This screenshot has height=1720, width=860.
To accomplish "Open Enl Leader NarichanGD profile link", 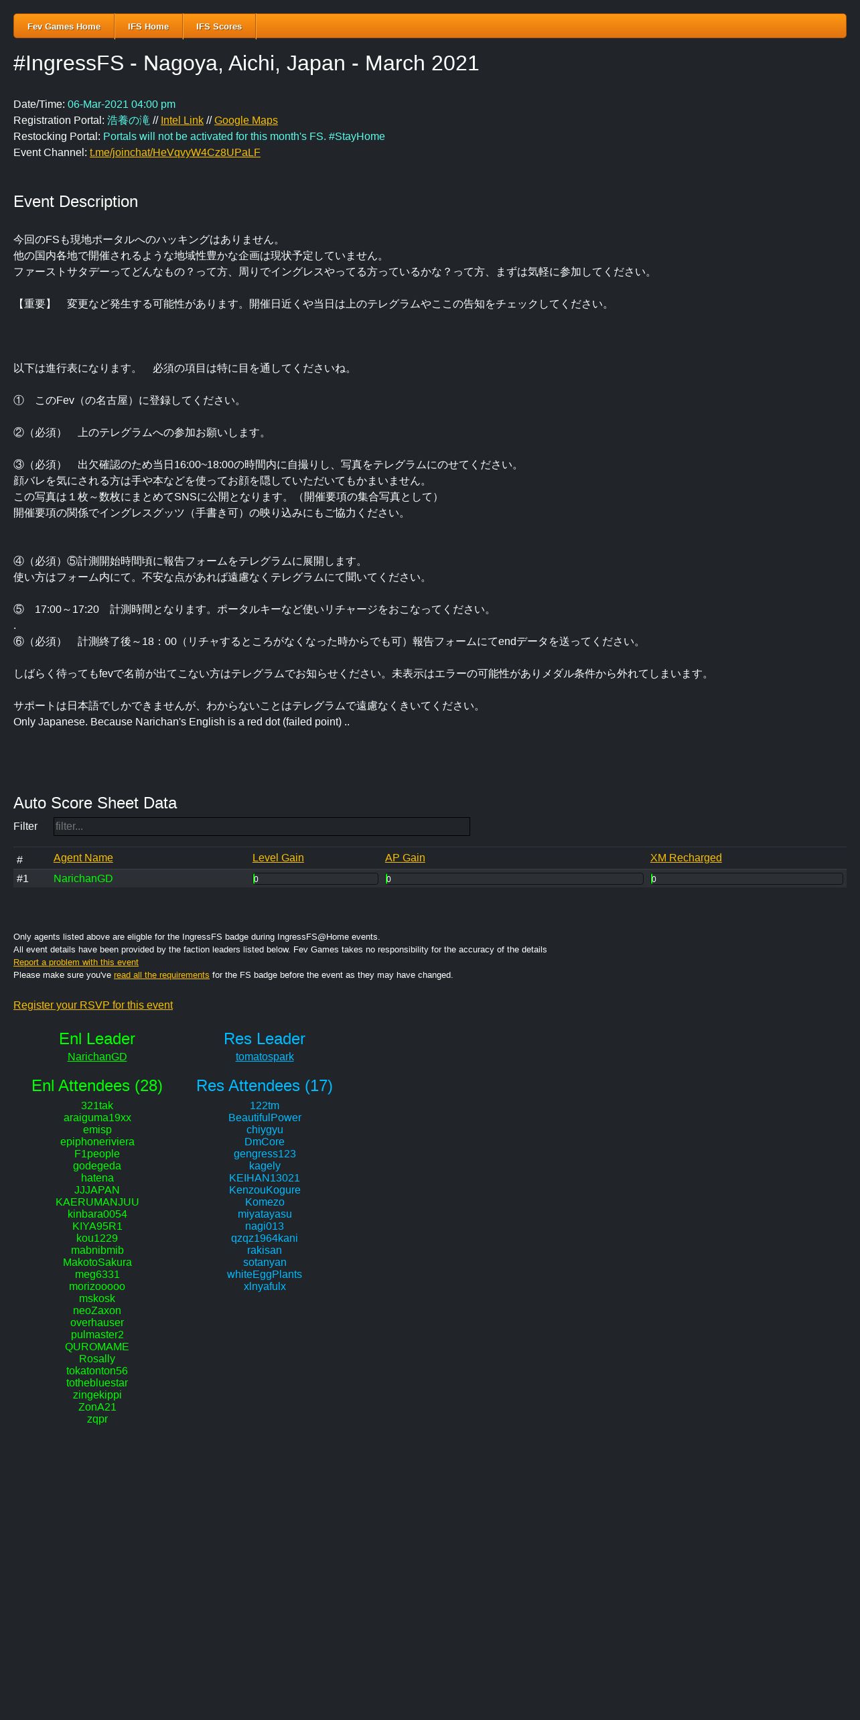I will [97, 1057].
